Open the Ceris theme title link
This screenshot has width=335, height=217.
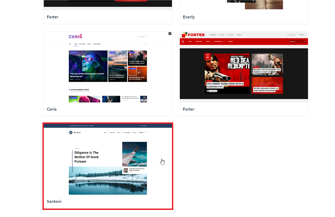click(52, 109)
